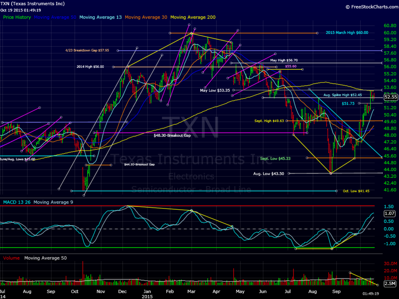Click the 01:49:19 time at bottom right
399x299 pixels.
pos(371,294)
